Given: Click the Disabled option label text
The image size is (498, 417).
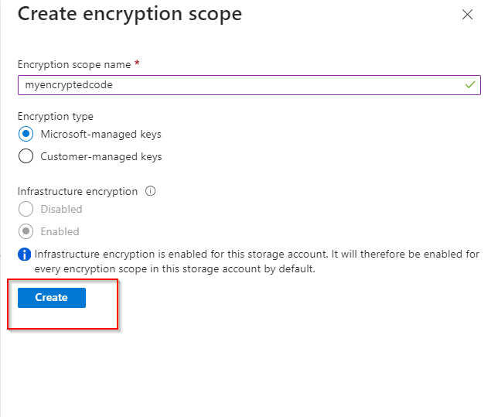Looking at the screenshot, I should tap(61, 210).
